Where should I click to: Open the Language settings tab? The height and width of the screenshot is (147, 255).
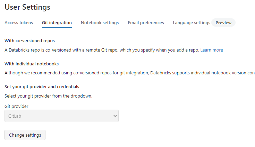(192, 23)
